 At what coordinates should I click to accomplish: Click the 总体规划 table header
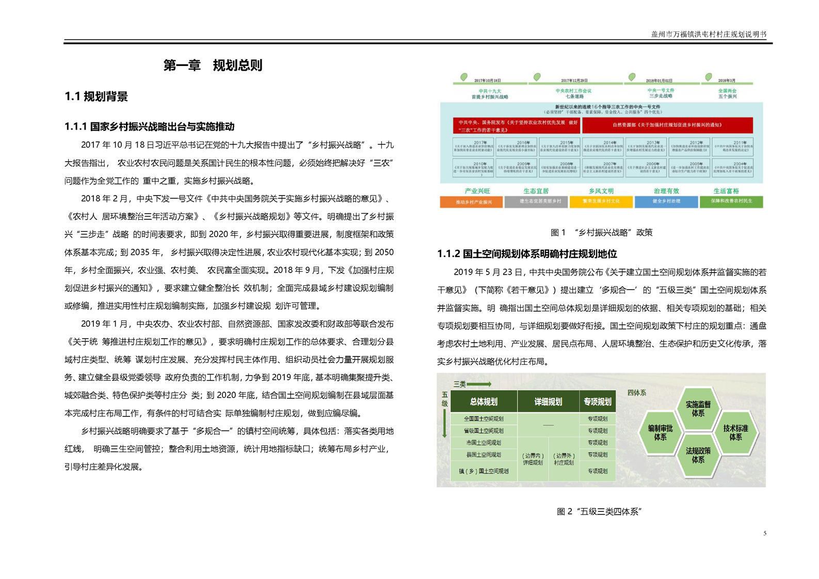[x=484, y=401]
